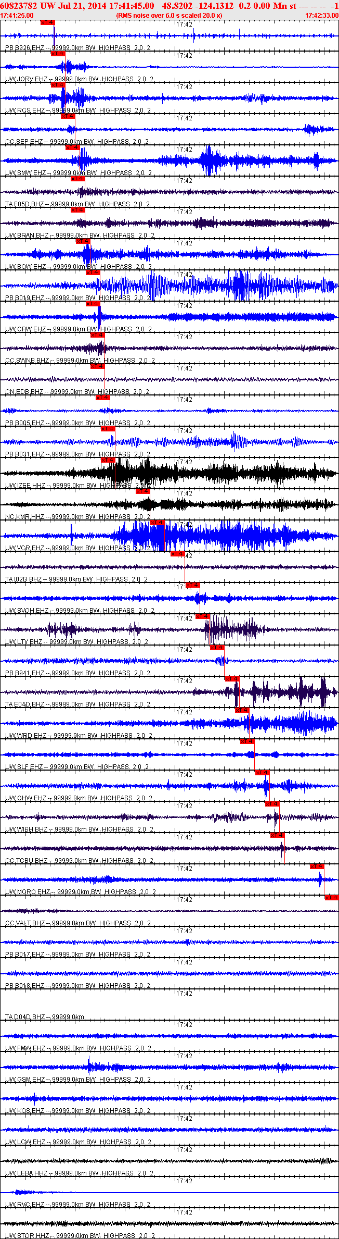Viewport: 339px width, 1239px height.
Task: Select the red pick marker on NC KMR trace
Action: (142, 491)
